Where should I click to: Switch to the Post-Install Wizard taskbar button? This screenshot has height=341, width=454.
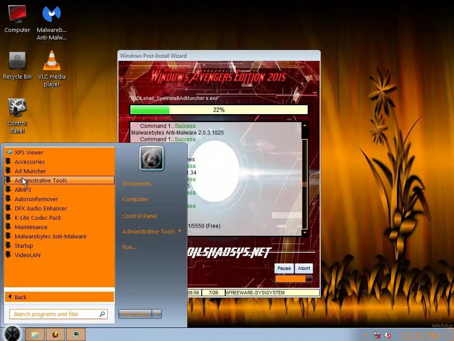click(x=76, y=335)
